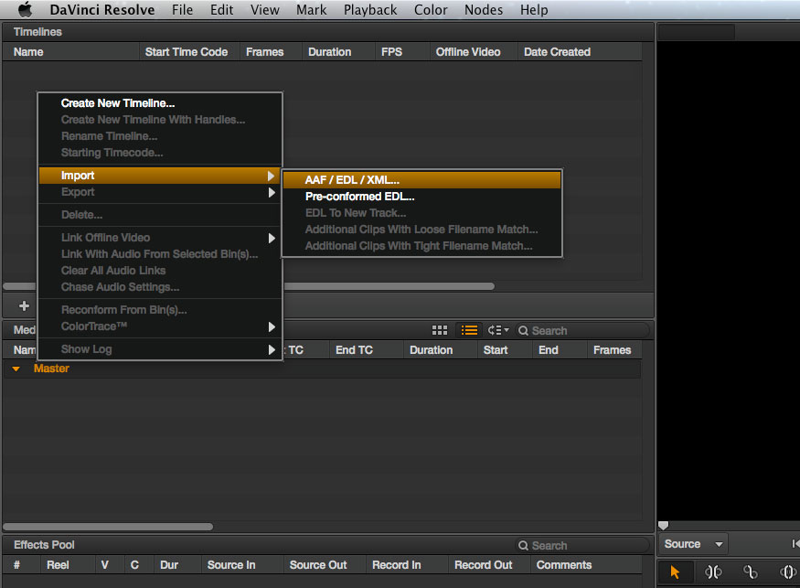Select Pre-conformed EDL from the submenu
The width and height of the screenshot is (800, 588).
359,197
